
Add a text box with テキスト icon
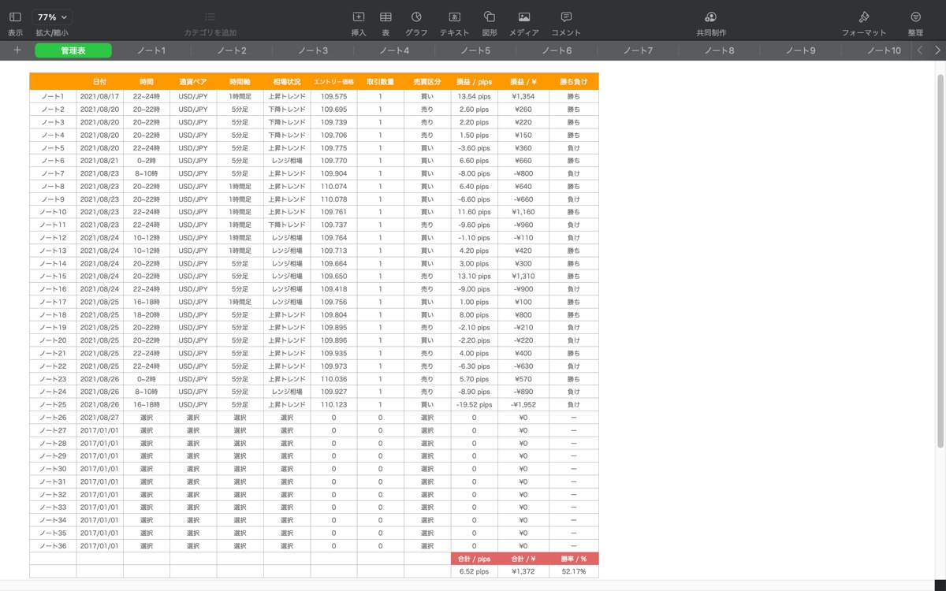(454, 17)
